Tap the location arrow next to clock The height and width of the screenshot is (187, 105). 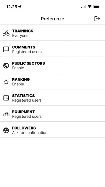pyautogui.click(x=20, y=7)
